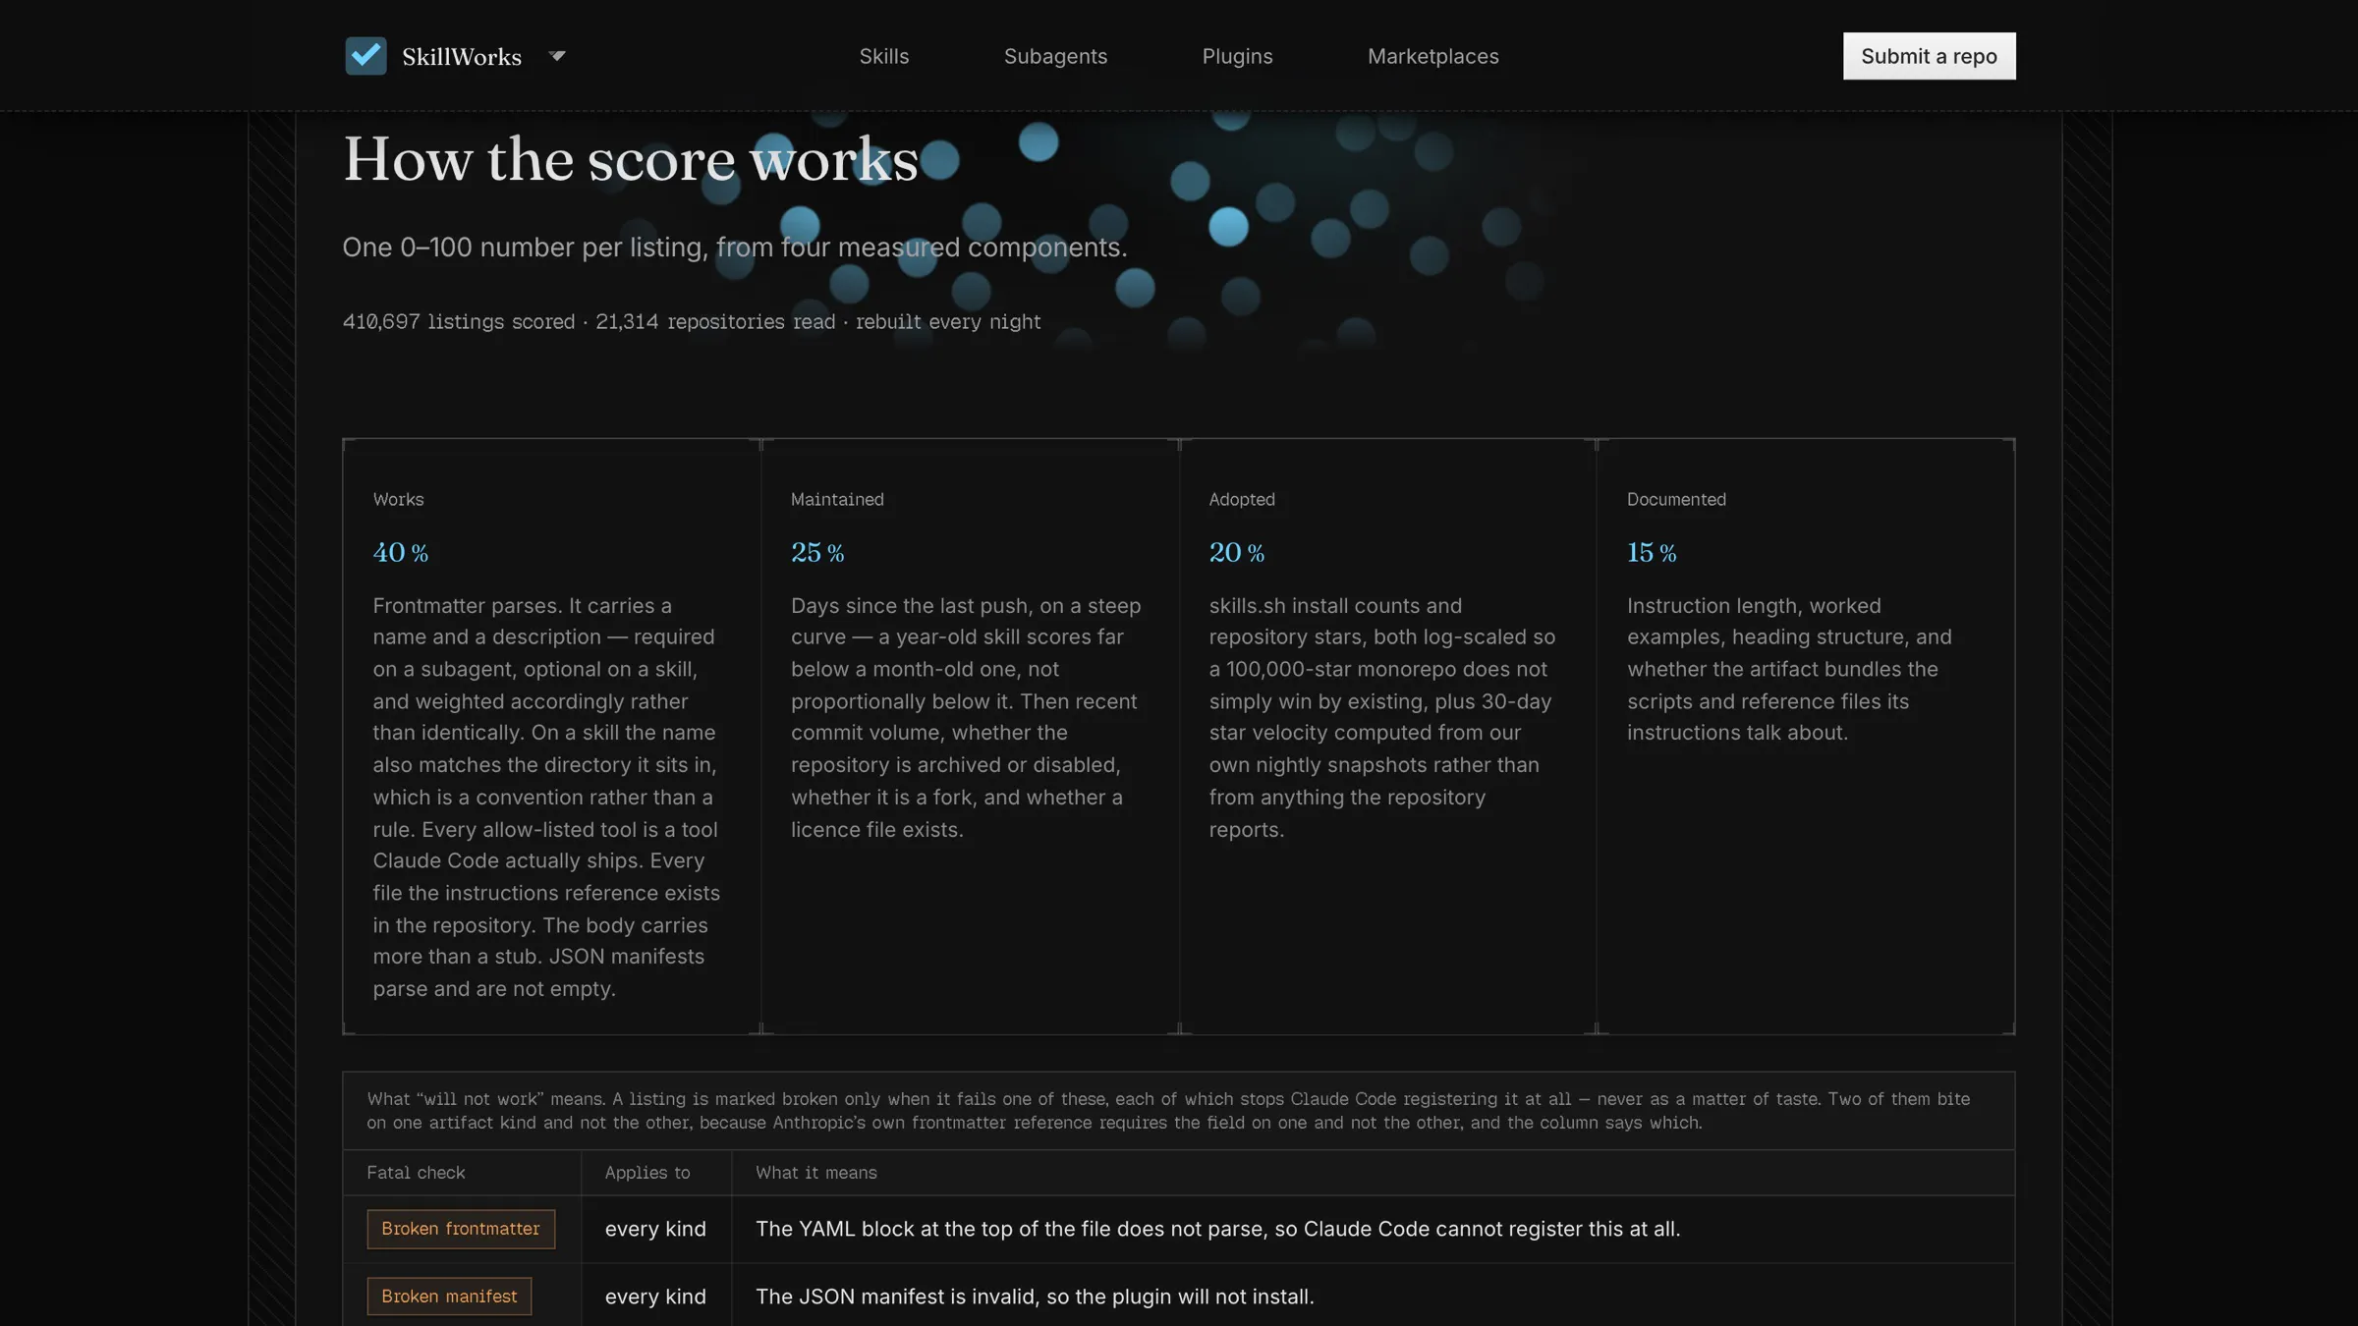Click the 'skills.sh install counts' paragraph
Image resolution: width=2358 pixels, height=1326 pixels.
click(x=1382, y=717)
